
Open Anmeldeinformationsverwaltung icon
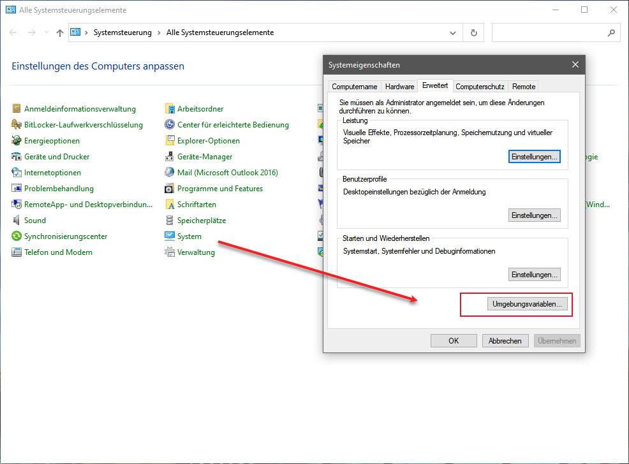tap(17, 108)
